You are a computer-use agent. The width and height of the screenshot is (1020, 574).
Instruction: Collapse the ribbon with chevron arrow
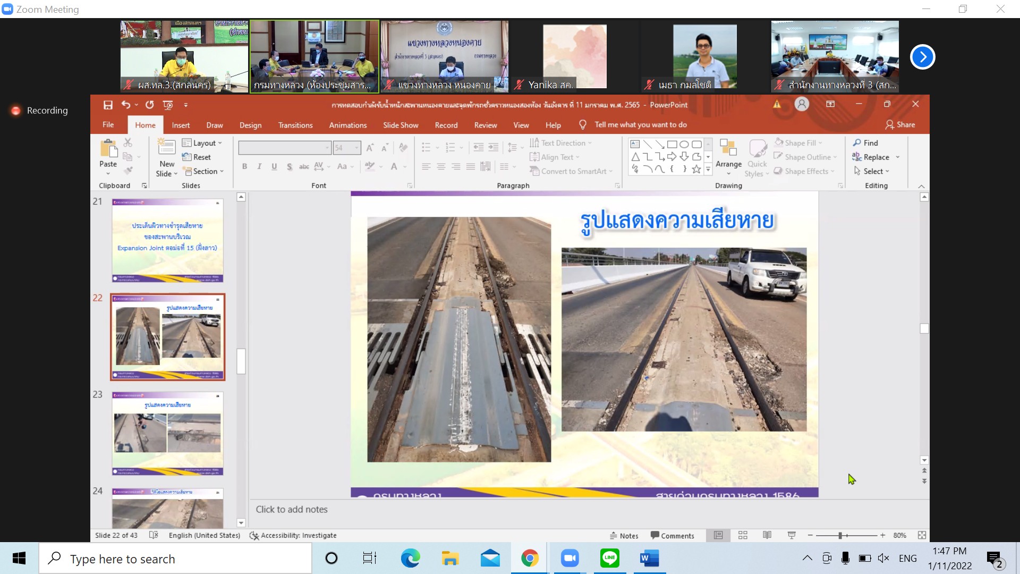pos(921,186)
